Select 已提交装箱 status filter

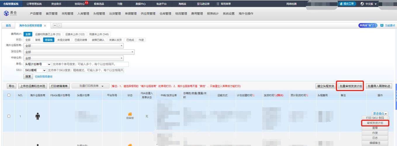pos(81,40)
